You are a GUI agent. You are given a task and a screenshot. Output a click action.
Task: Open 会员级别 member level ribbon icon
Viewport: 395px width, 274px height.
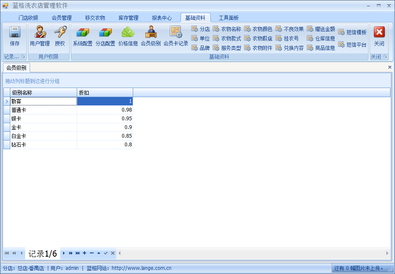pyautogui.click(x=150, y=36)
